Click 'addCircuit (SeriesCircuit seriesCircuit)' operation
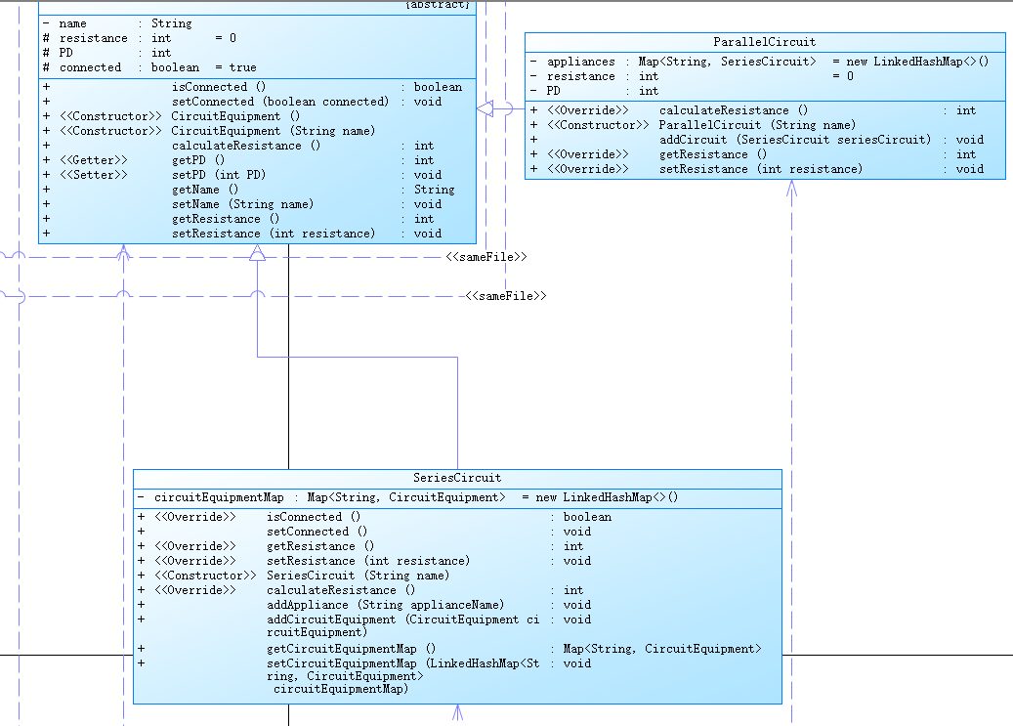 click(x=756, y=140)
